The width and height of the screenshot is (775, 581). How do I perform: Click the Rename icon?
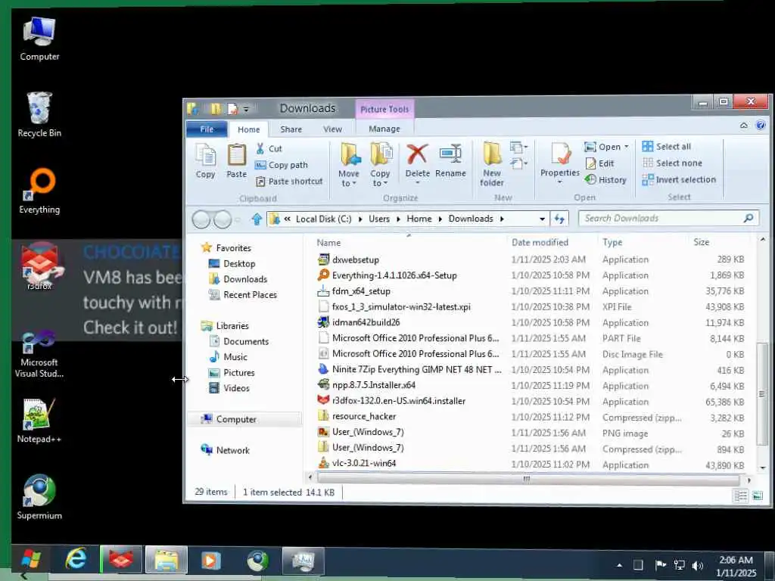tap(450, 154)
